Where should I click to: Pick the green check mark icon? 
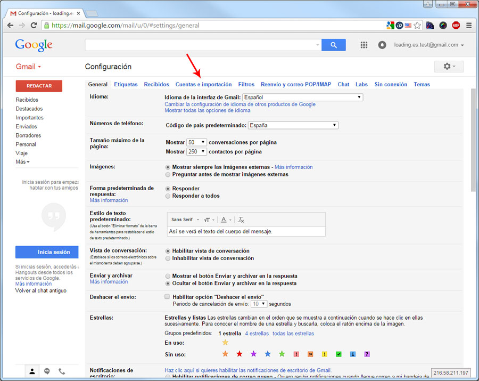pyautogui.click(x=338, y=354)
